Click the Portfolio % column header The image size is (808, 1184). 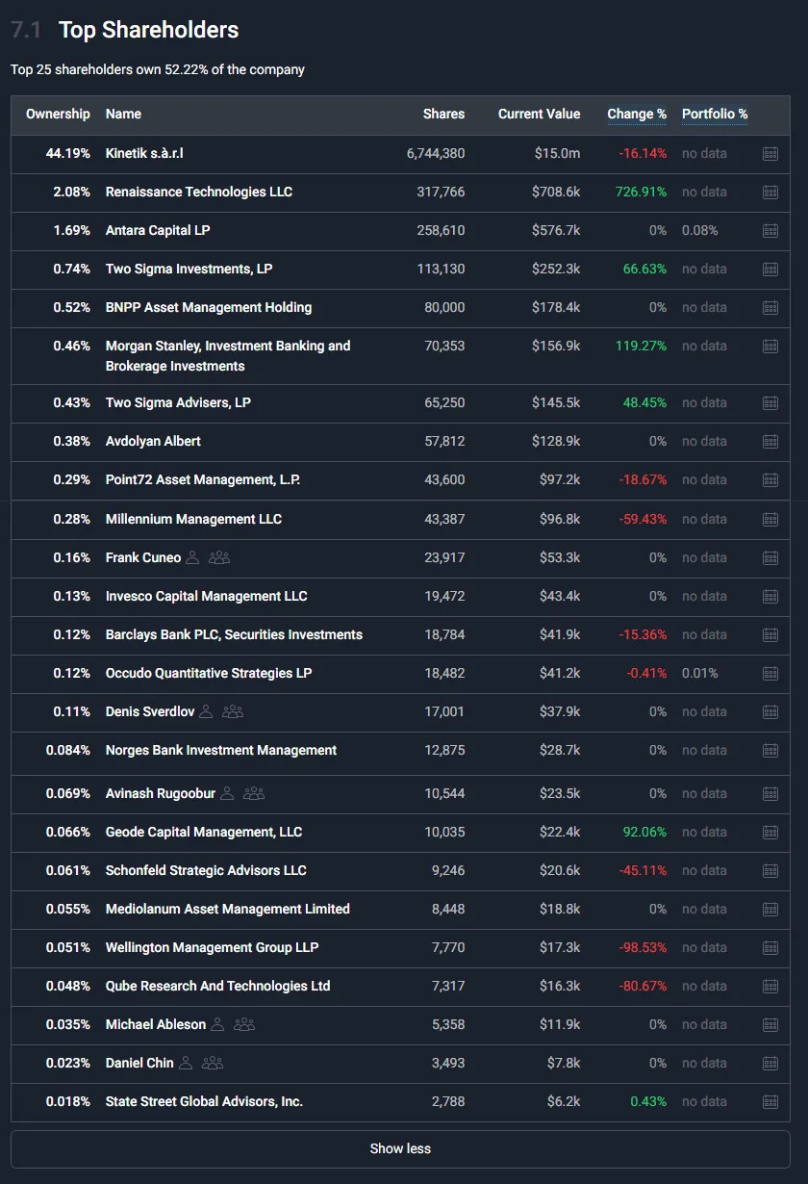click(x=715, y=114)
